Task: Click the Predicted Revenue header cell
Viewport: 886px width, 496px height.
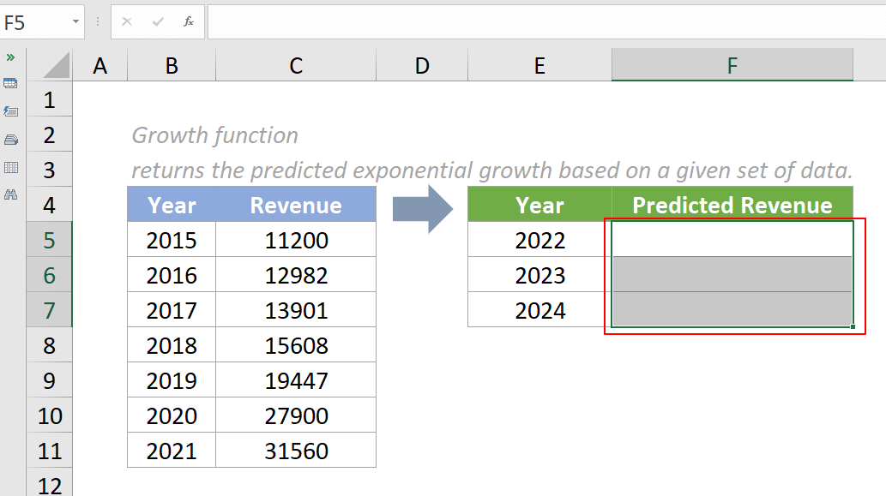Action: point(732,205)
